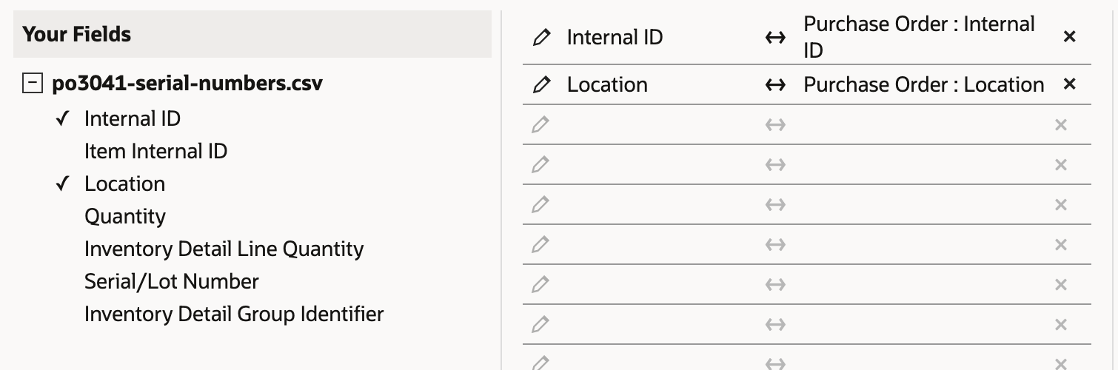Remove the Internal ID mapping row
The width and height of the screenshot is (1118, 370).
1069,36
